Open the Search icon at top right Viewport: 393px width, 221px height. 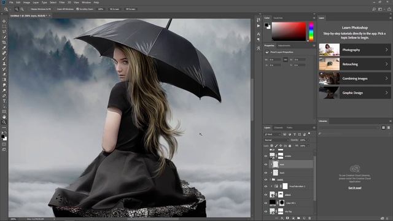point(374,9)
